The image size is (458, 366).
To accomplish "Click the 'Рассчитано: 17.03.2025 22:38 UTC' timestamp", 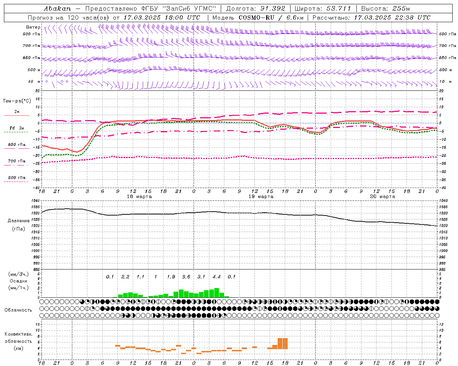I will coord(371,18).
